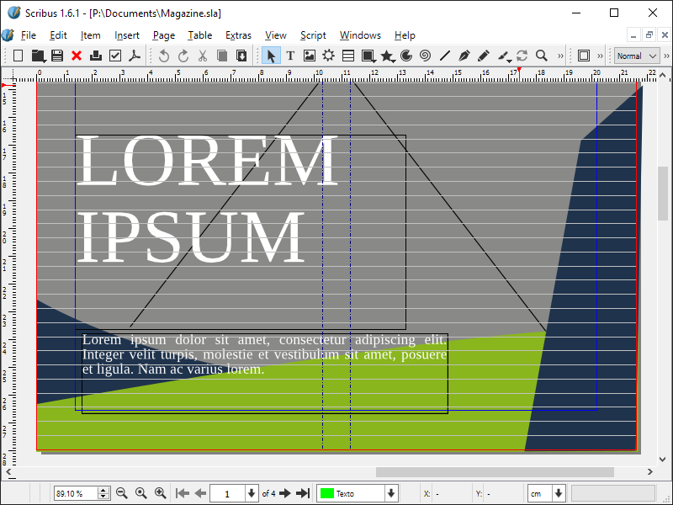The height and width of the screenshot is (505, 673).
Task: Click the zoom out magnifier button
Action: [x=121, y=493]
